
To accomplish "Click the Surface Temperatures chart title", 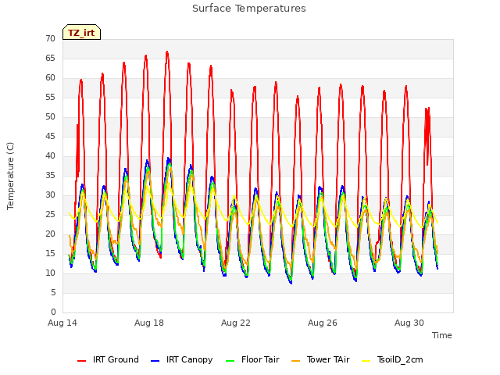I will tap(249, 9).
